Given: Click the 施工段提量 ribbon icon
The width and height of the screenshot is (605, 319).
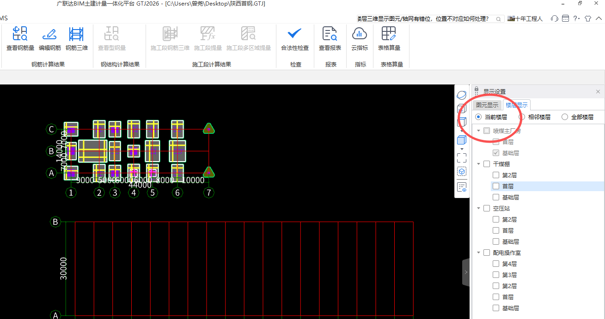Looking at the screenshot, I should [x=208, y=39].
